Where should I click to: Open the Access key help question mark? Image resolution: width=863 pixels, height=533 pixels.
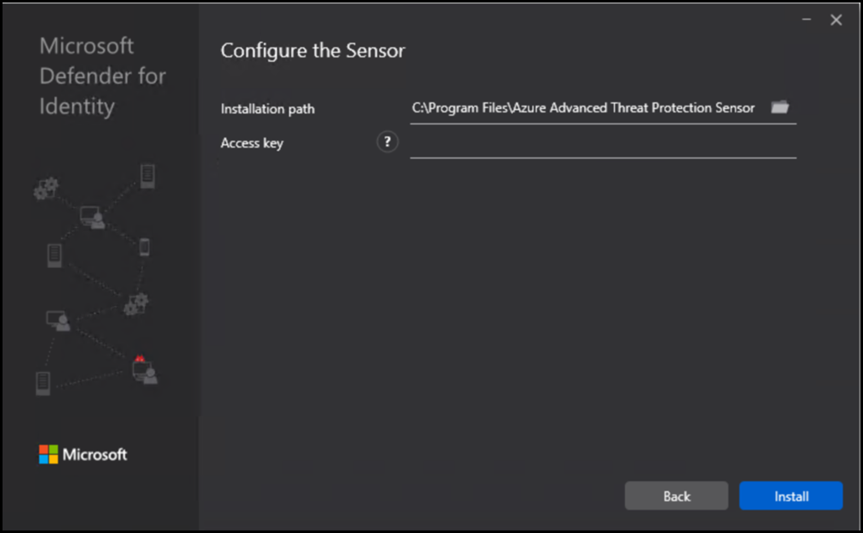click(x=387, y=142)
